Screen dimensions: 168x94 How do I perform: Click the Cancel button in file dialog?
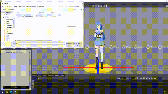click(x=78, y=46)
